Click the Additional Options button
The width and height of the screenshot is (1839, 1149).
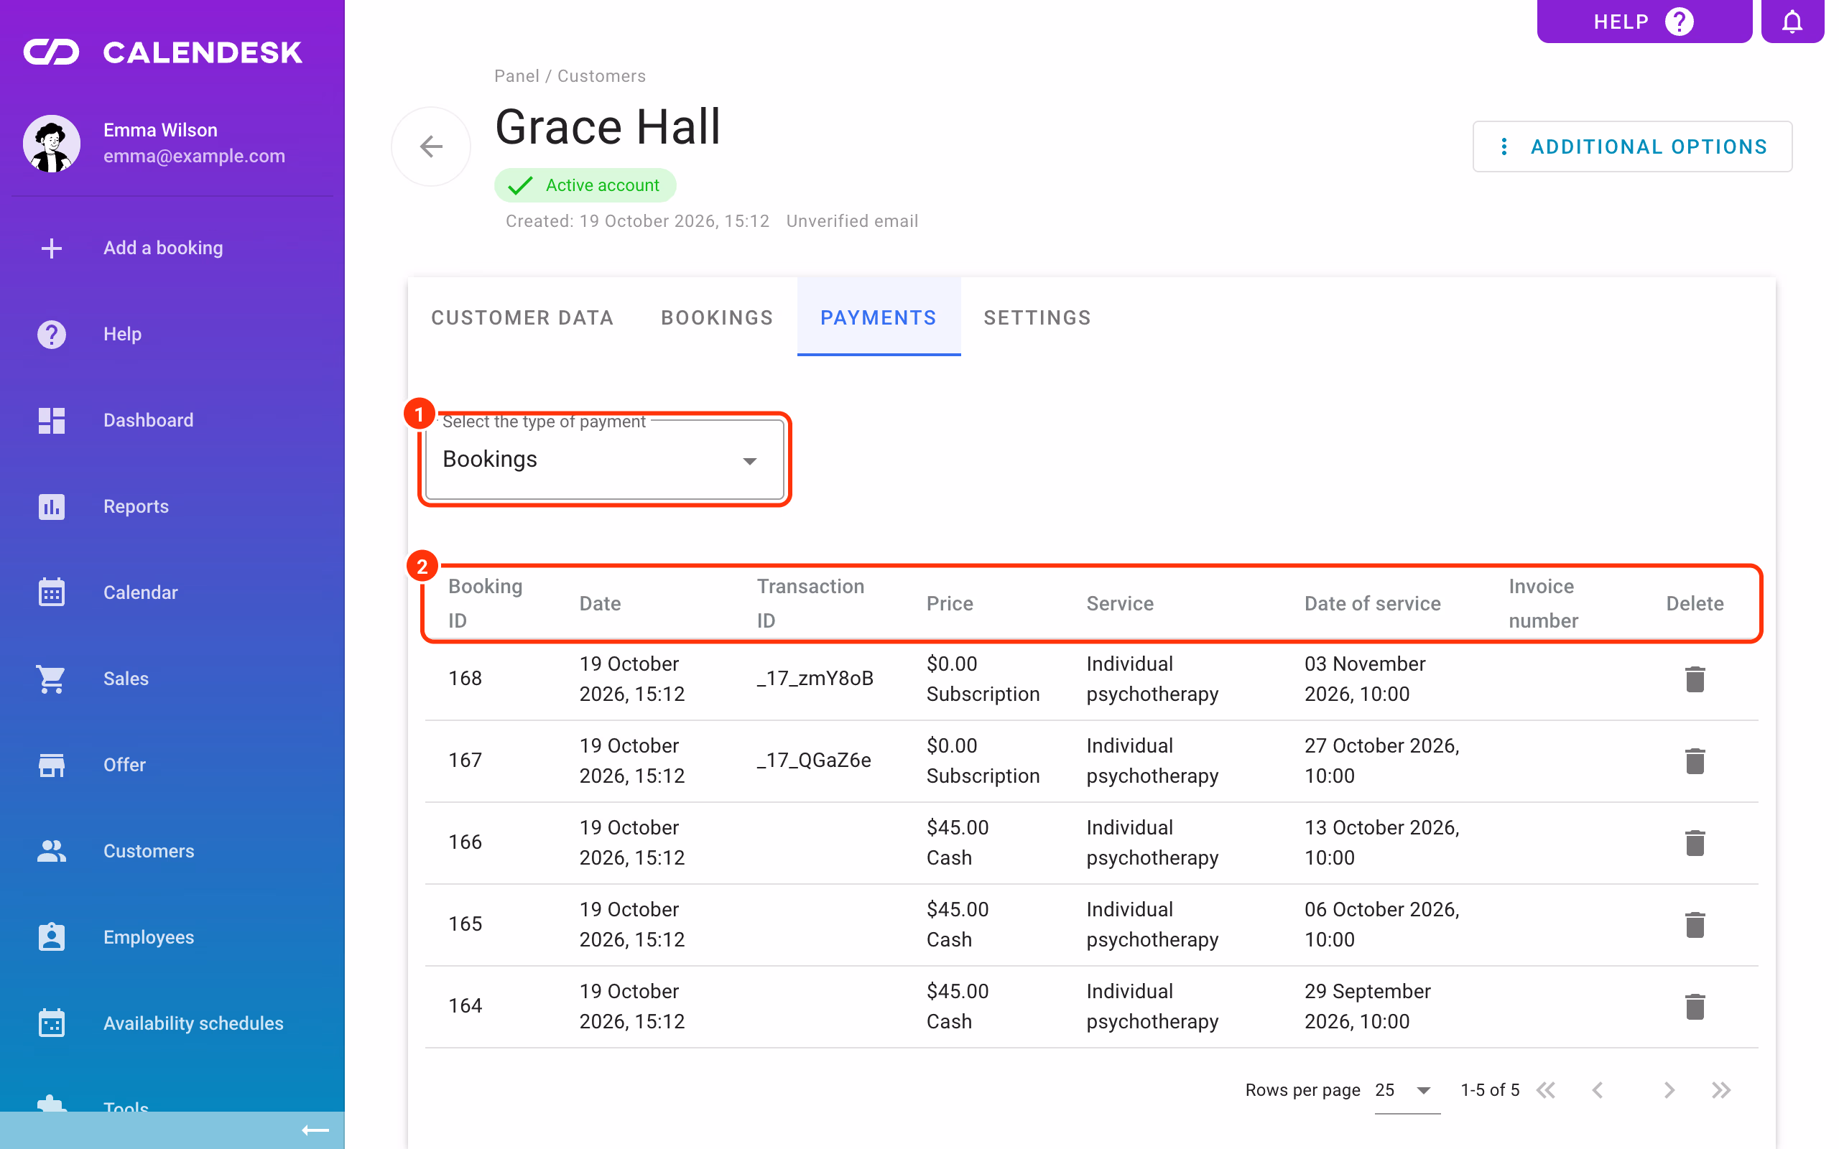(1632, 146)
